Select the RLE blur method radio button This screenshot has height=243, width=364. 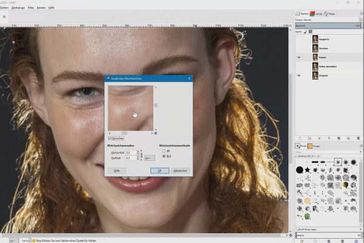(x=164, y=156)
